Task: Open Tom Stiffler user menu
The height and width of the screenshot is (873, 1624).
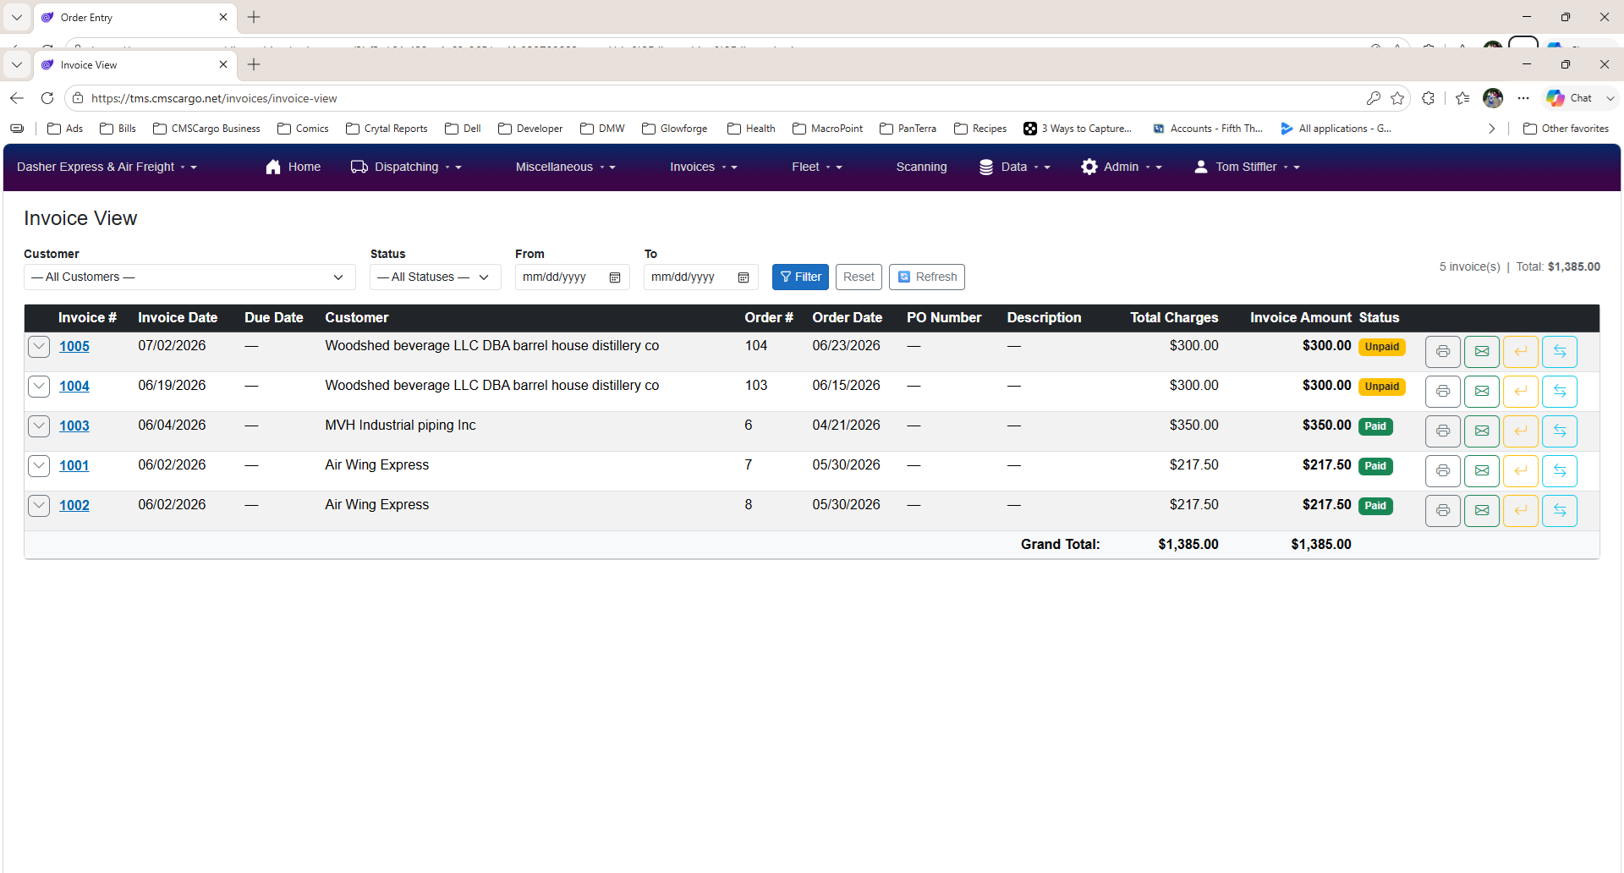Action: pyautogui.click(x=1247, y=167)
